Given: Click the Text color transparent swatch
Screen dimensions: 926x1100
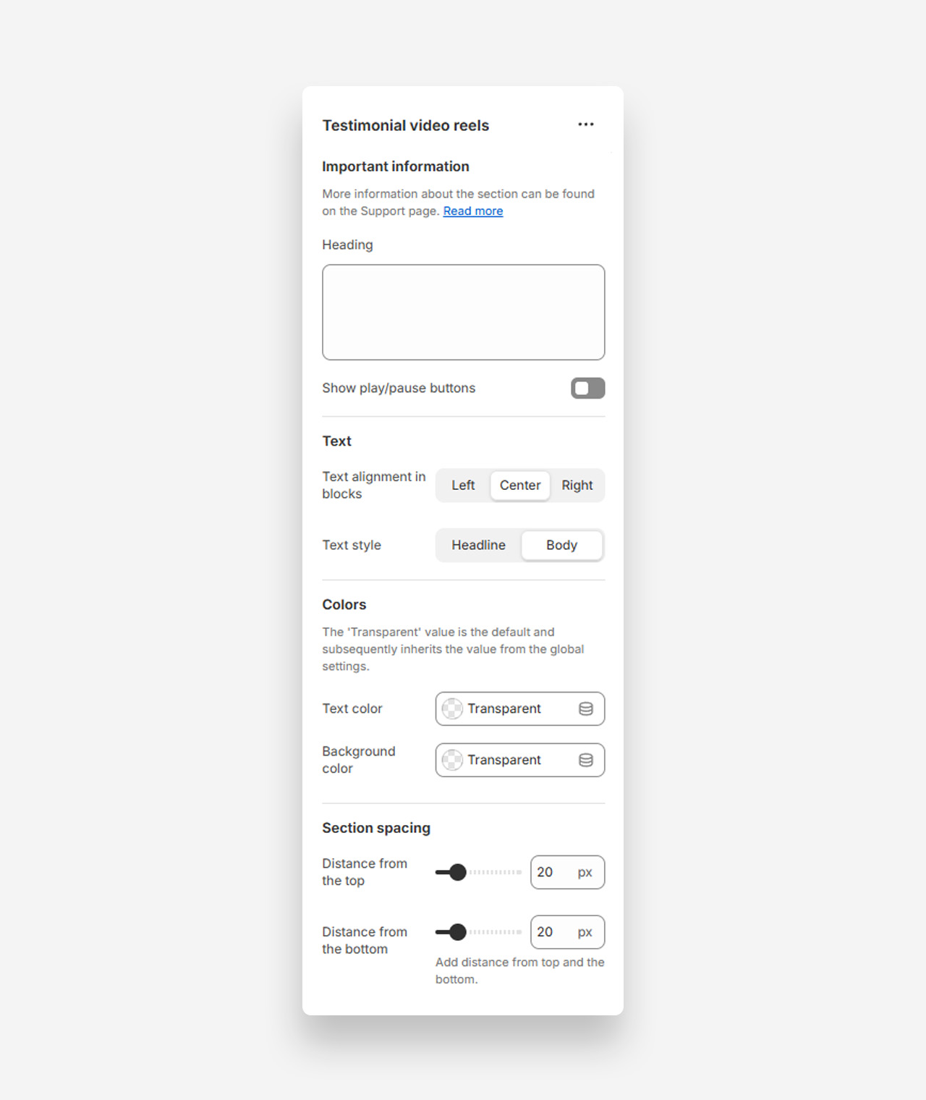Looking at the screenshot, I should 452,708.
